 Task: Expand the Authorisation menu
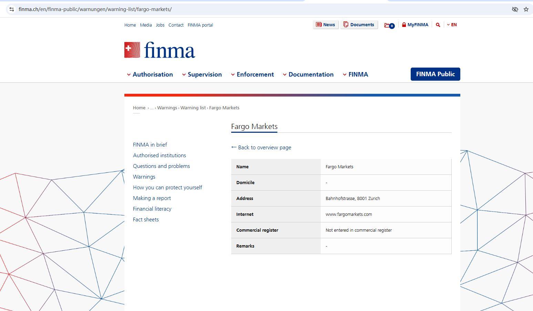(x=150, y=74)
